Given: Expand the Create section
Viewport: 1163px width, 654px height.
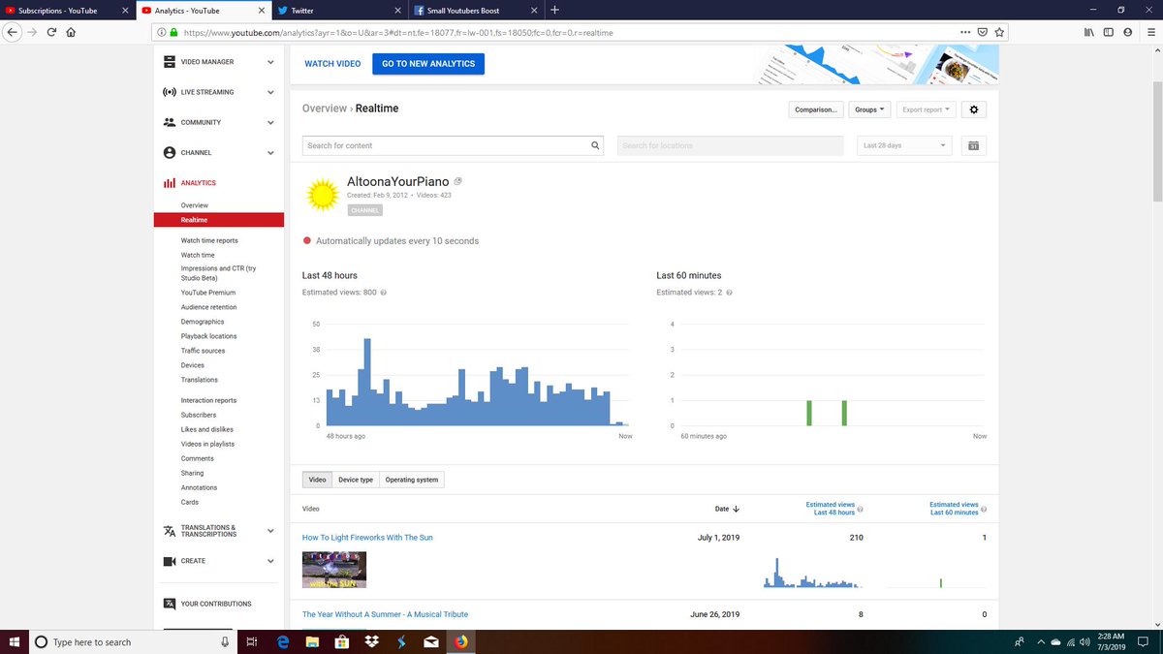Looking at the screenshot, I should [x=271, y=561].
